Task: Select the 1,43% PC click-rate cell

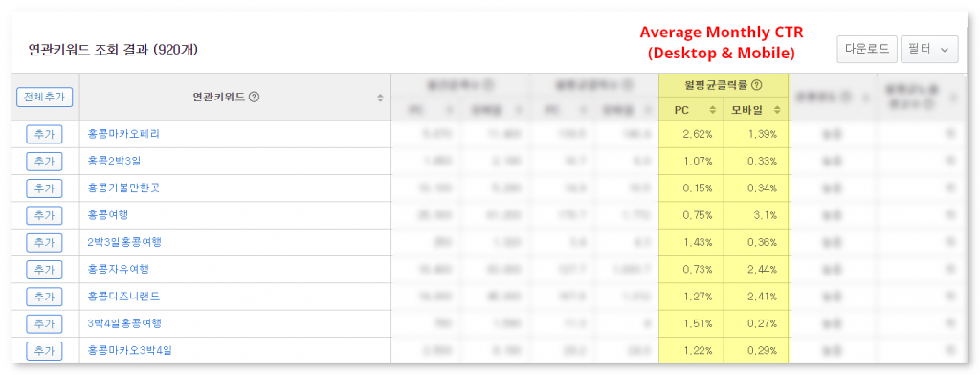Action: tap(691, 242)
